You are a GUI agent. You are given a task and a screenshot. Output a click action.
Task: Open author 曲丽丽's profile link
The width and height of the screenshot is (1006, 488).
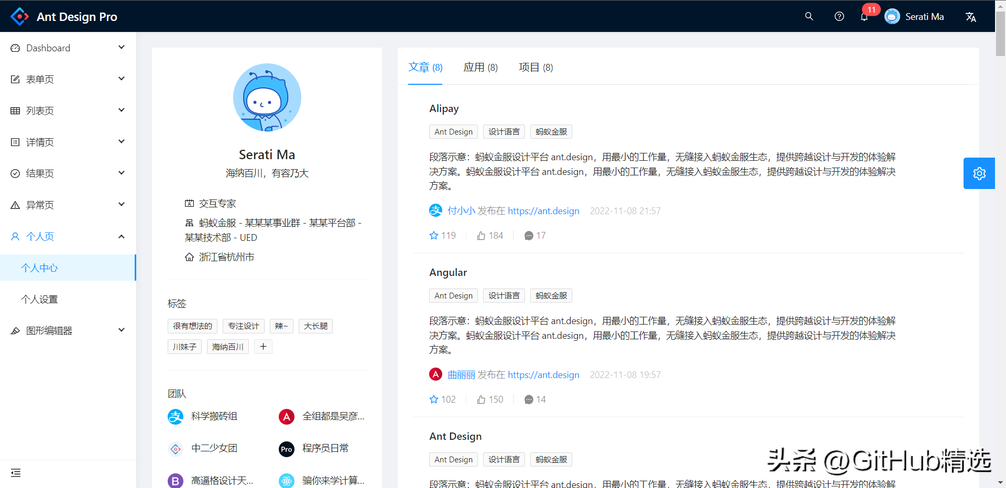coord(461,374)
